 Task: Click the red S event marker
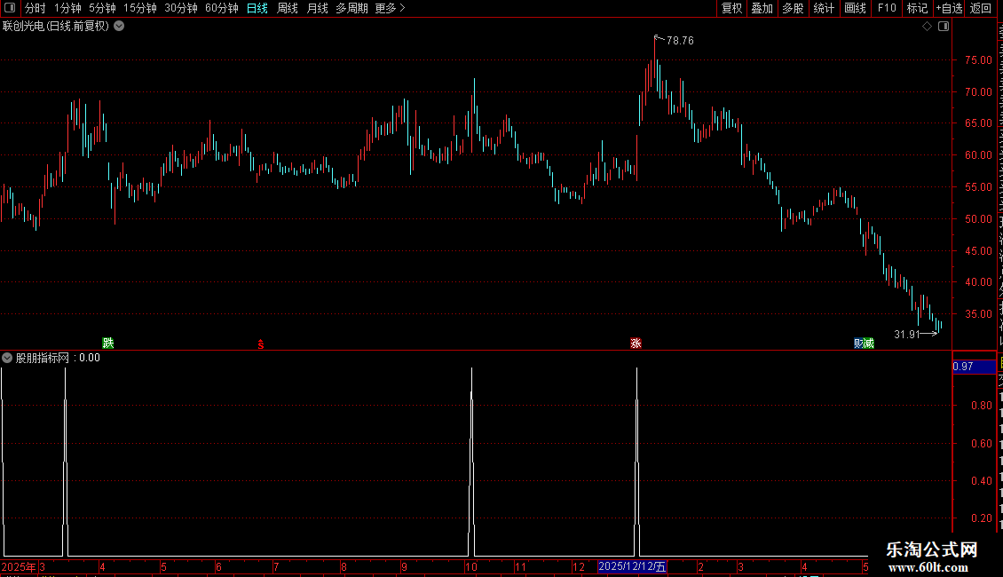click(261, 344)
